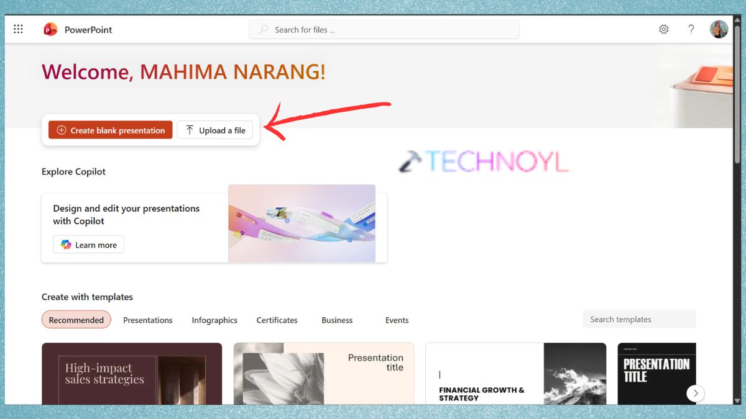Click Learn more about Copilot
This screenshot has width=746, height=419.
pyautogui.click(x=88, y=245)
